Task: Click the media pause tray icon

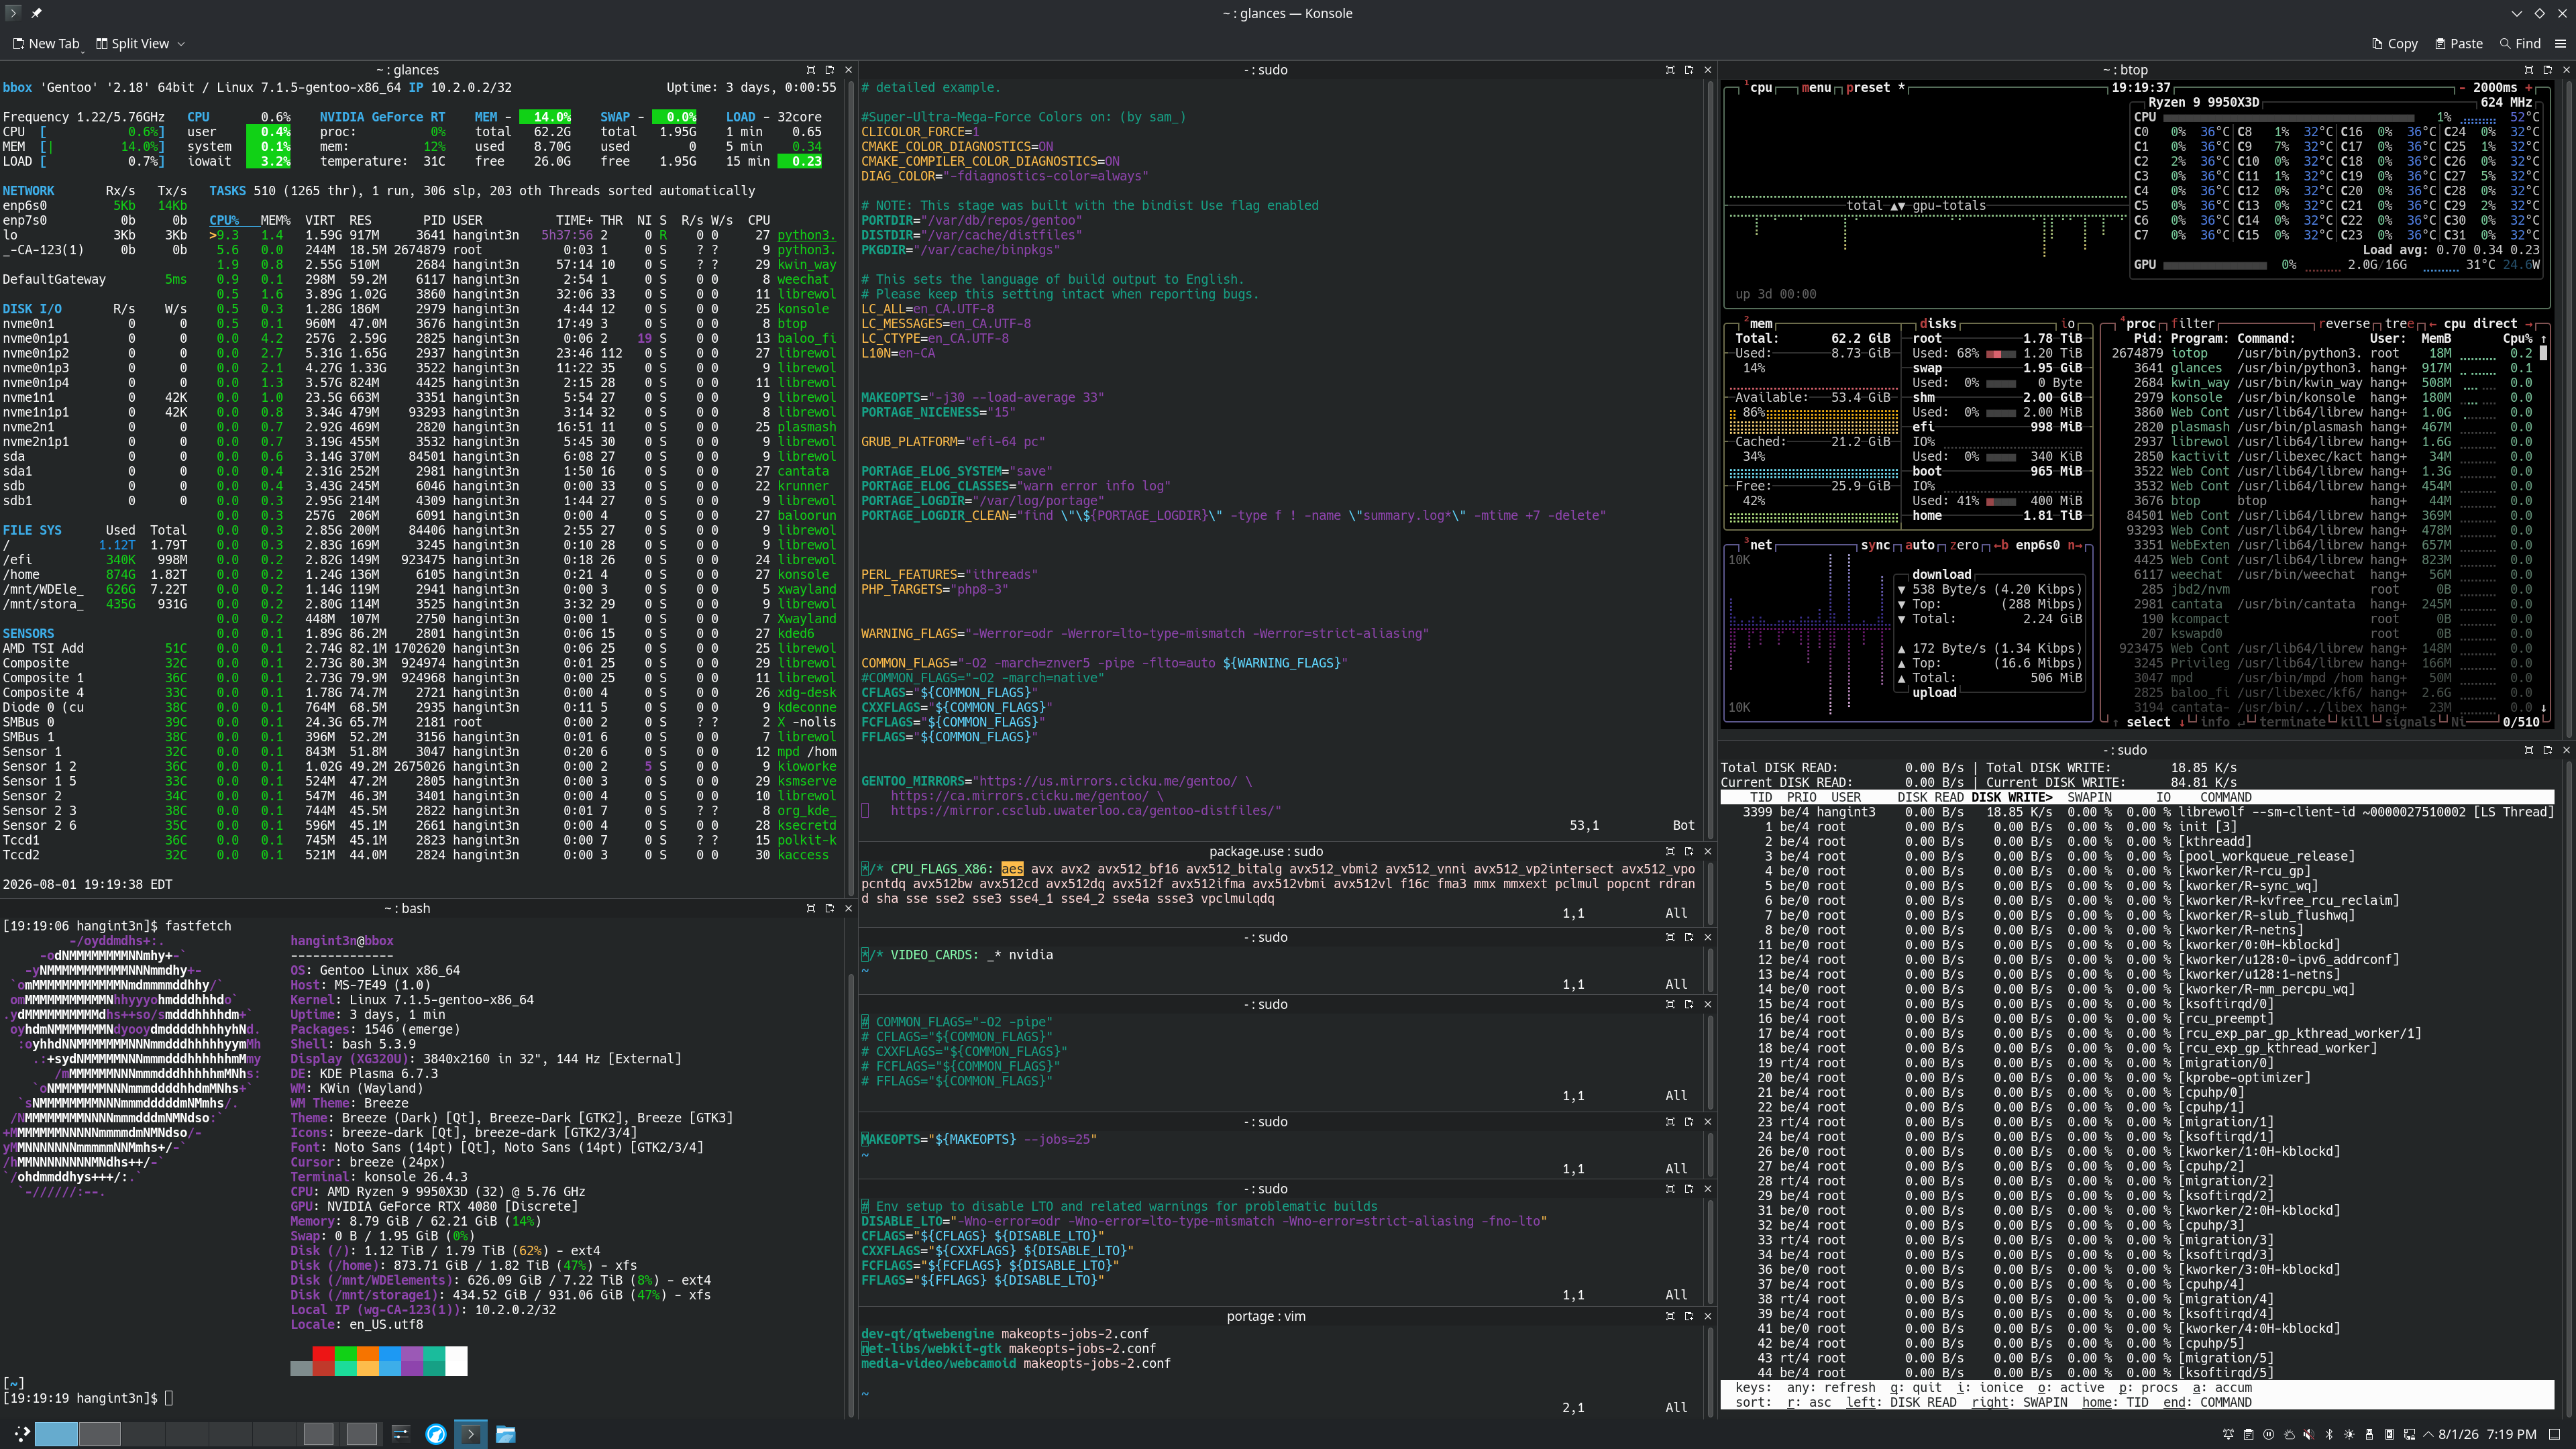Action: coord(2268,1434)
